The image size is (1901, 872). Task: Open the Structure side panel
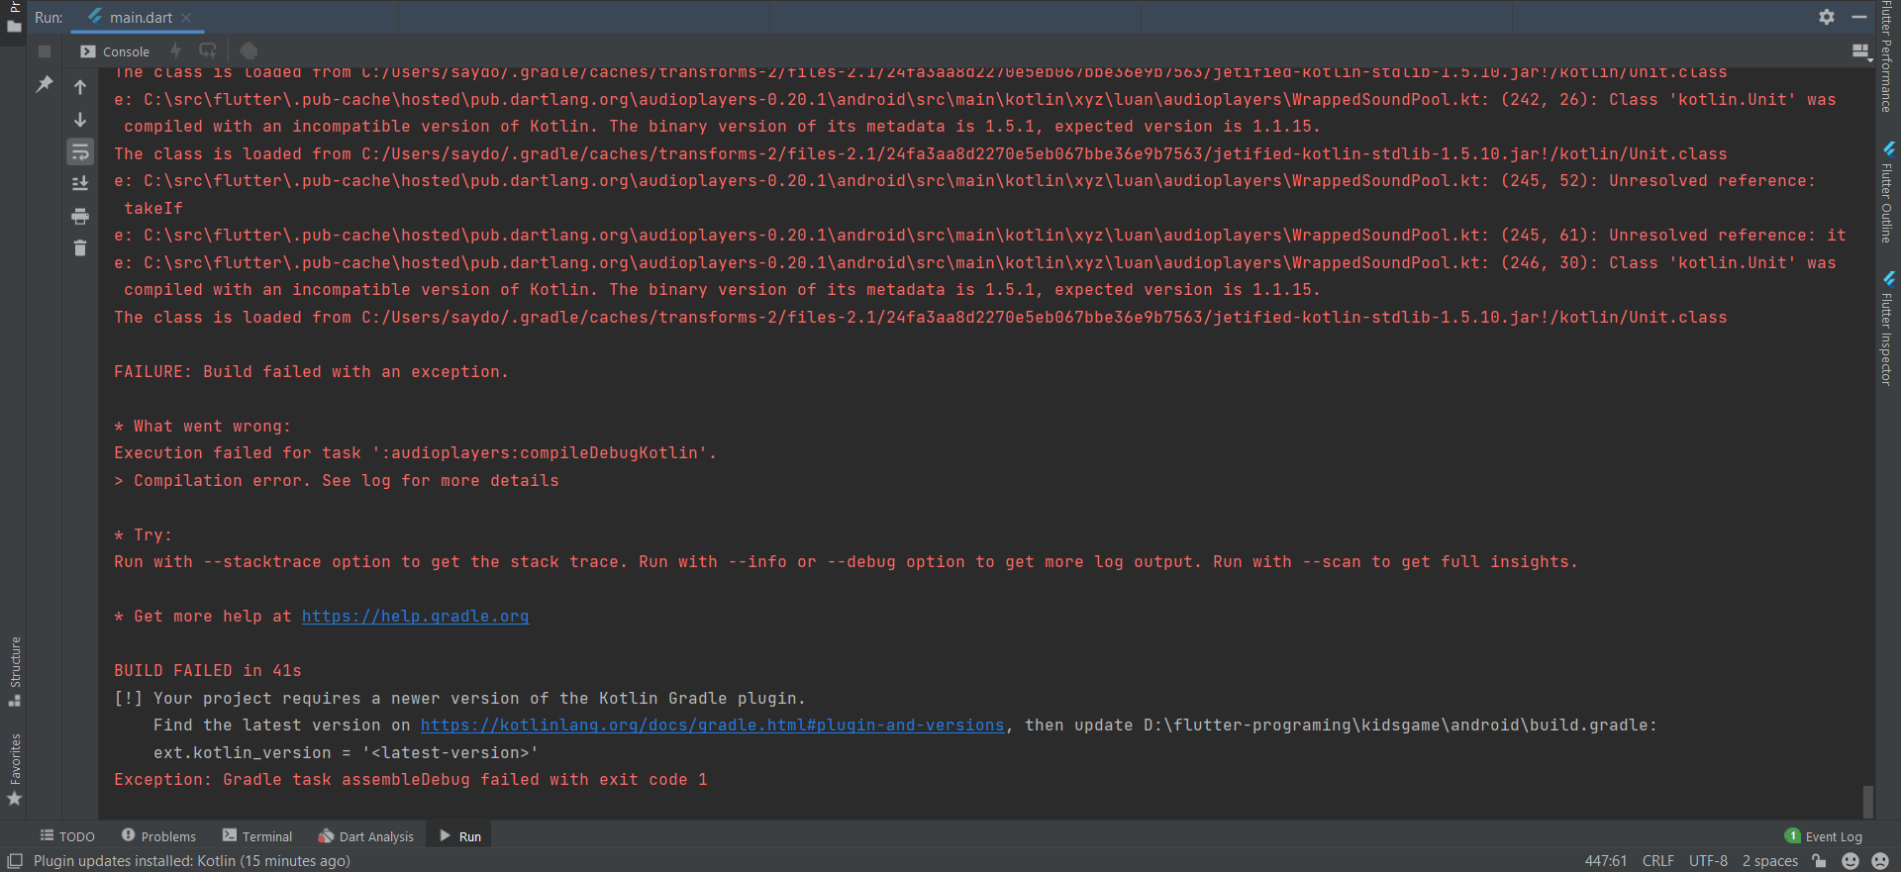[x=15, y=671]
